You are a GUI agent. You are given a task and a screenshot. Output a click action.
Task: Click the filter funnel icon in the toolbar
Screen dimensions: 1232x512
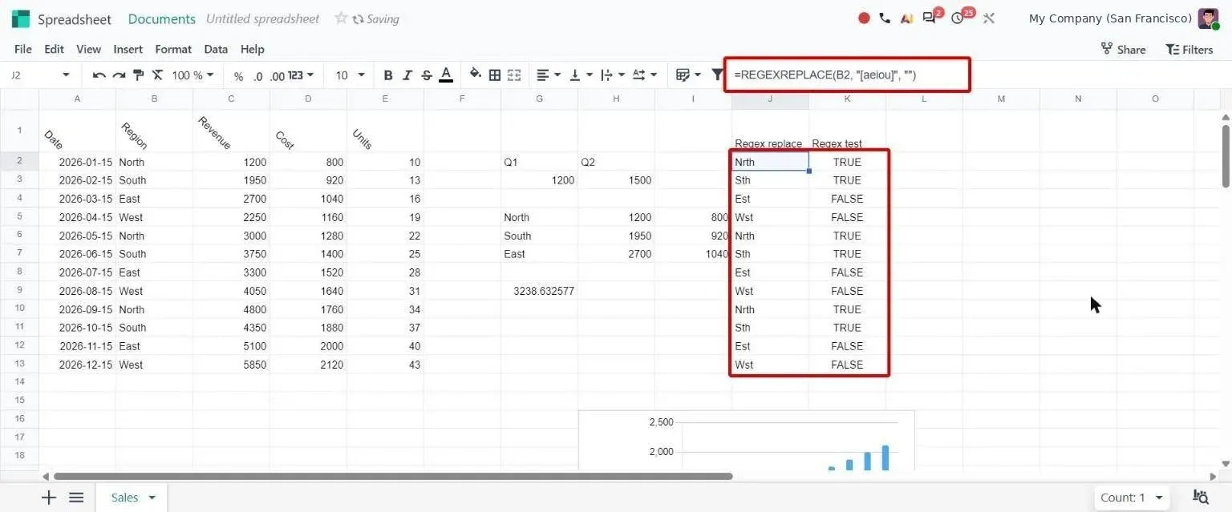click(x=718, y=75)
